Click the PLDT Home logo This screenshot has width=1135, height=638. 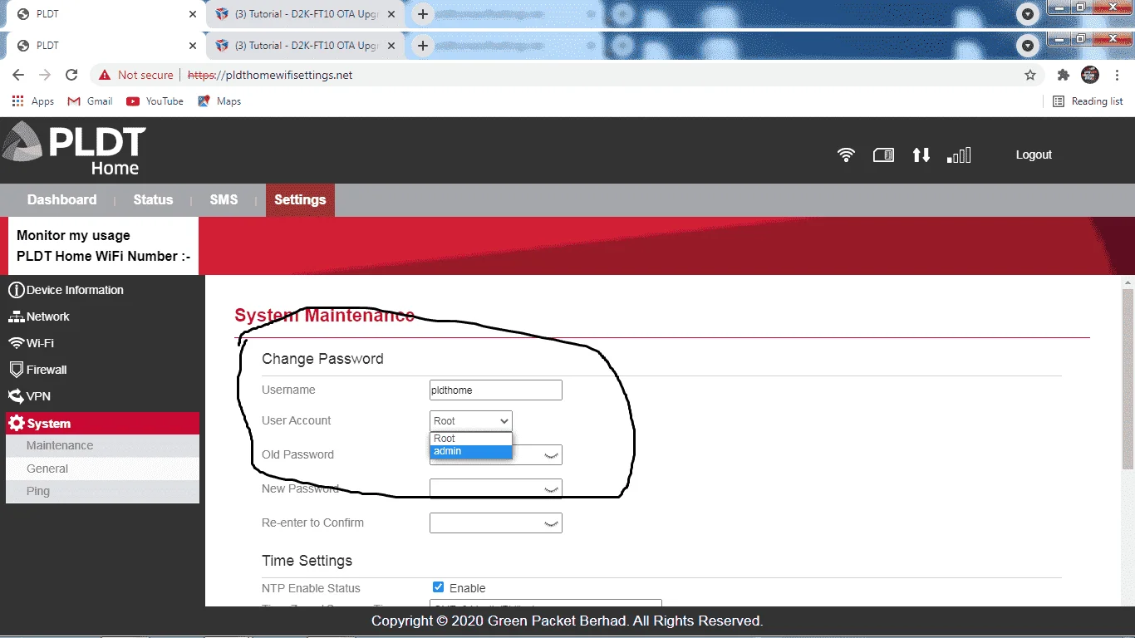click(75, 149)
